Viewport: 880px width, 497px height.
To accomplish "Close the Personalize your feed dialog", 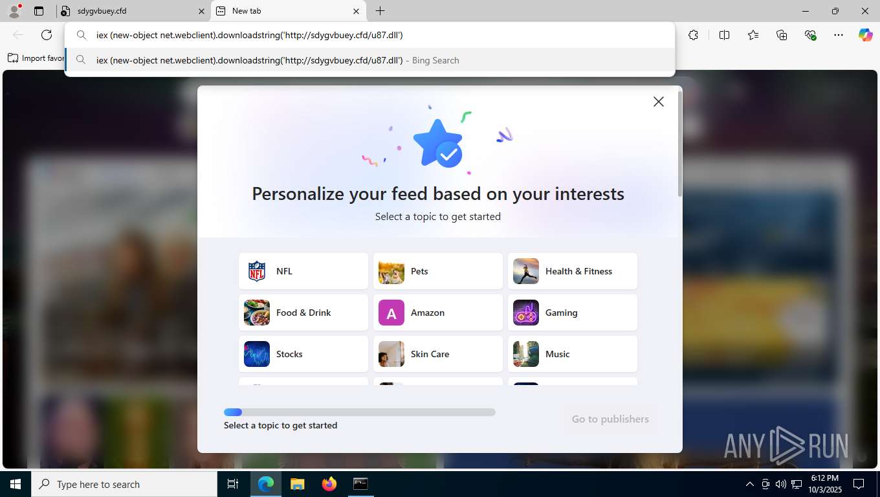I will click(659, 102).
